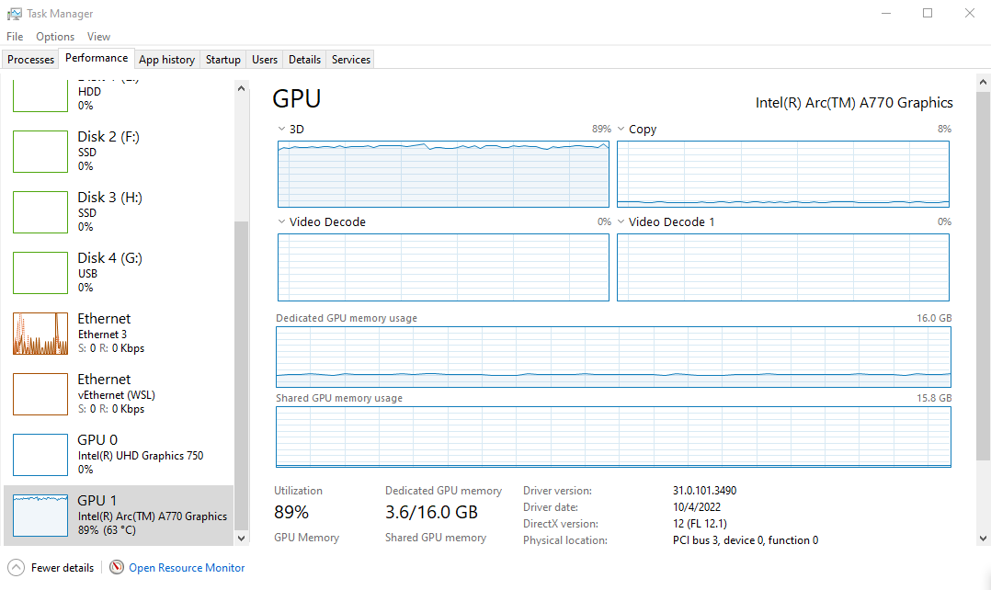Click the GPU 1 heading in sidebar
This screenshot has height=590, width=991.
coord(97,500)
